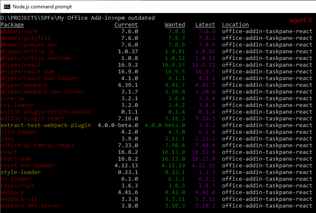Click current version 7.33.0 of office-ui-fabric-react
This screenshot has width=316, height=213.
[x=128, y=145]
